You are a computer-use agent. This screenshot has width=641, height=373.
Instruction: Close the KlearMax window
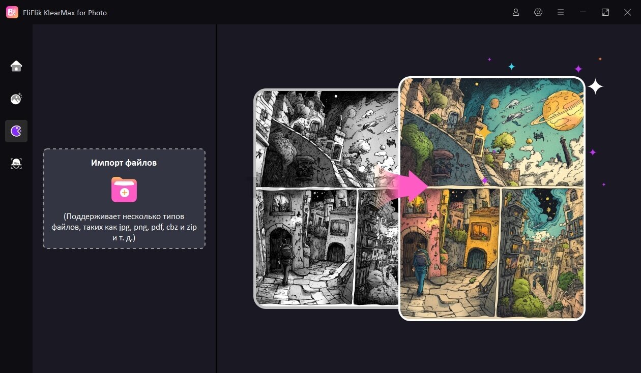pyautogui.click(x=628, y=12)
